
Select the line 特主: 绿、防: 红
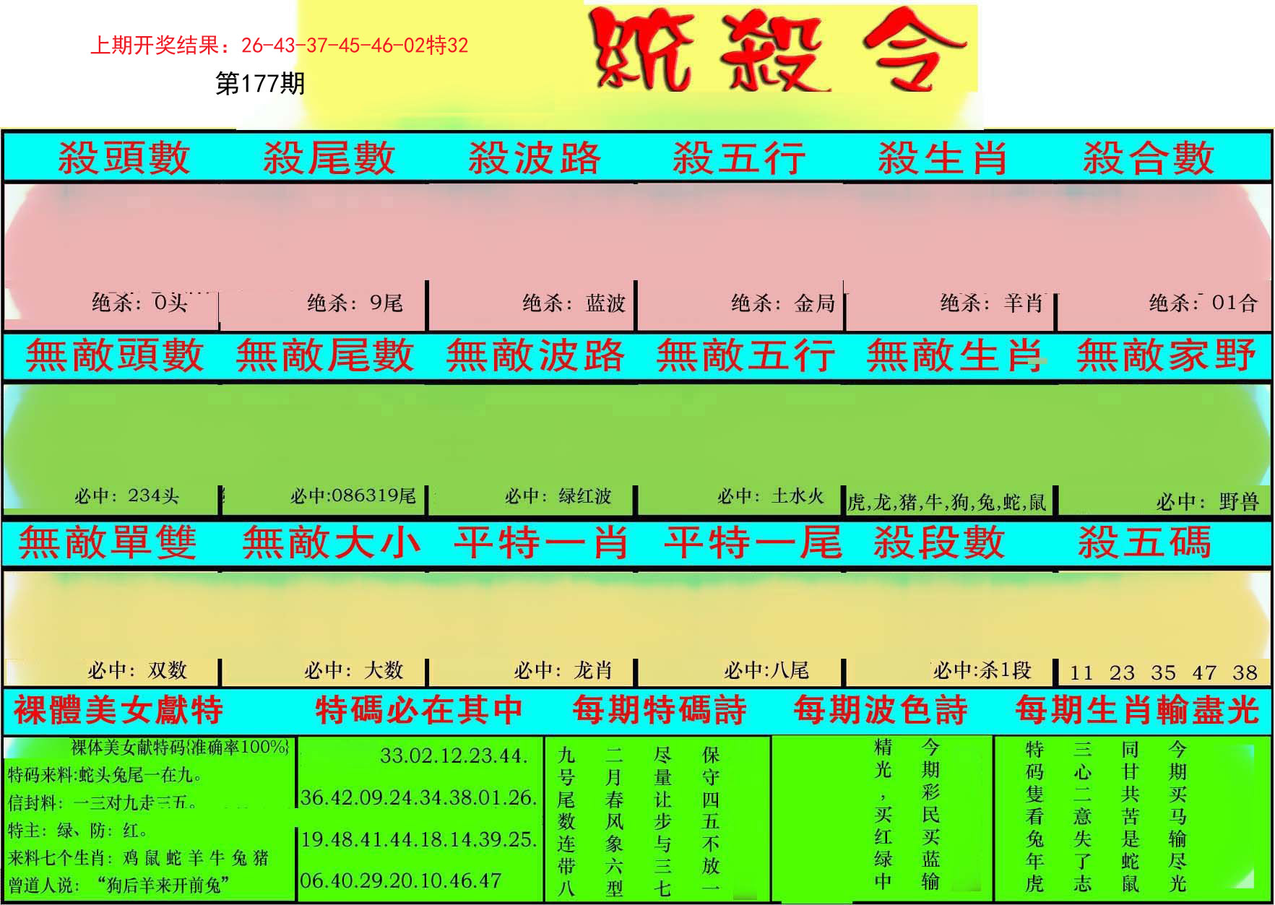pyautogui.click(x=78, y=830)
